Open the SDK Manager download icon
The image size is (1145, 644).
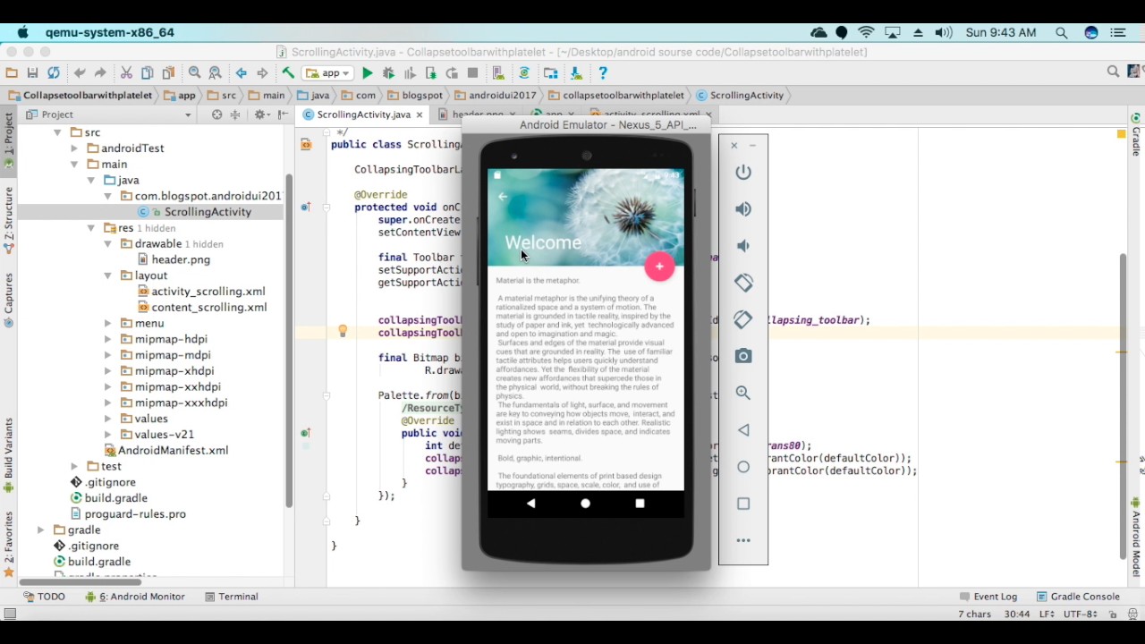pos(576,73)
